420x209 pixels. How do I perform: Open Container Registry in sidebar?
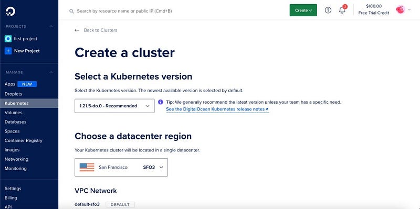pyautogui.click(x=23, y=140)
